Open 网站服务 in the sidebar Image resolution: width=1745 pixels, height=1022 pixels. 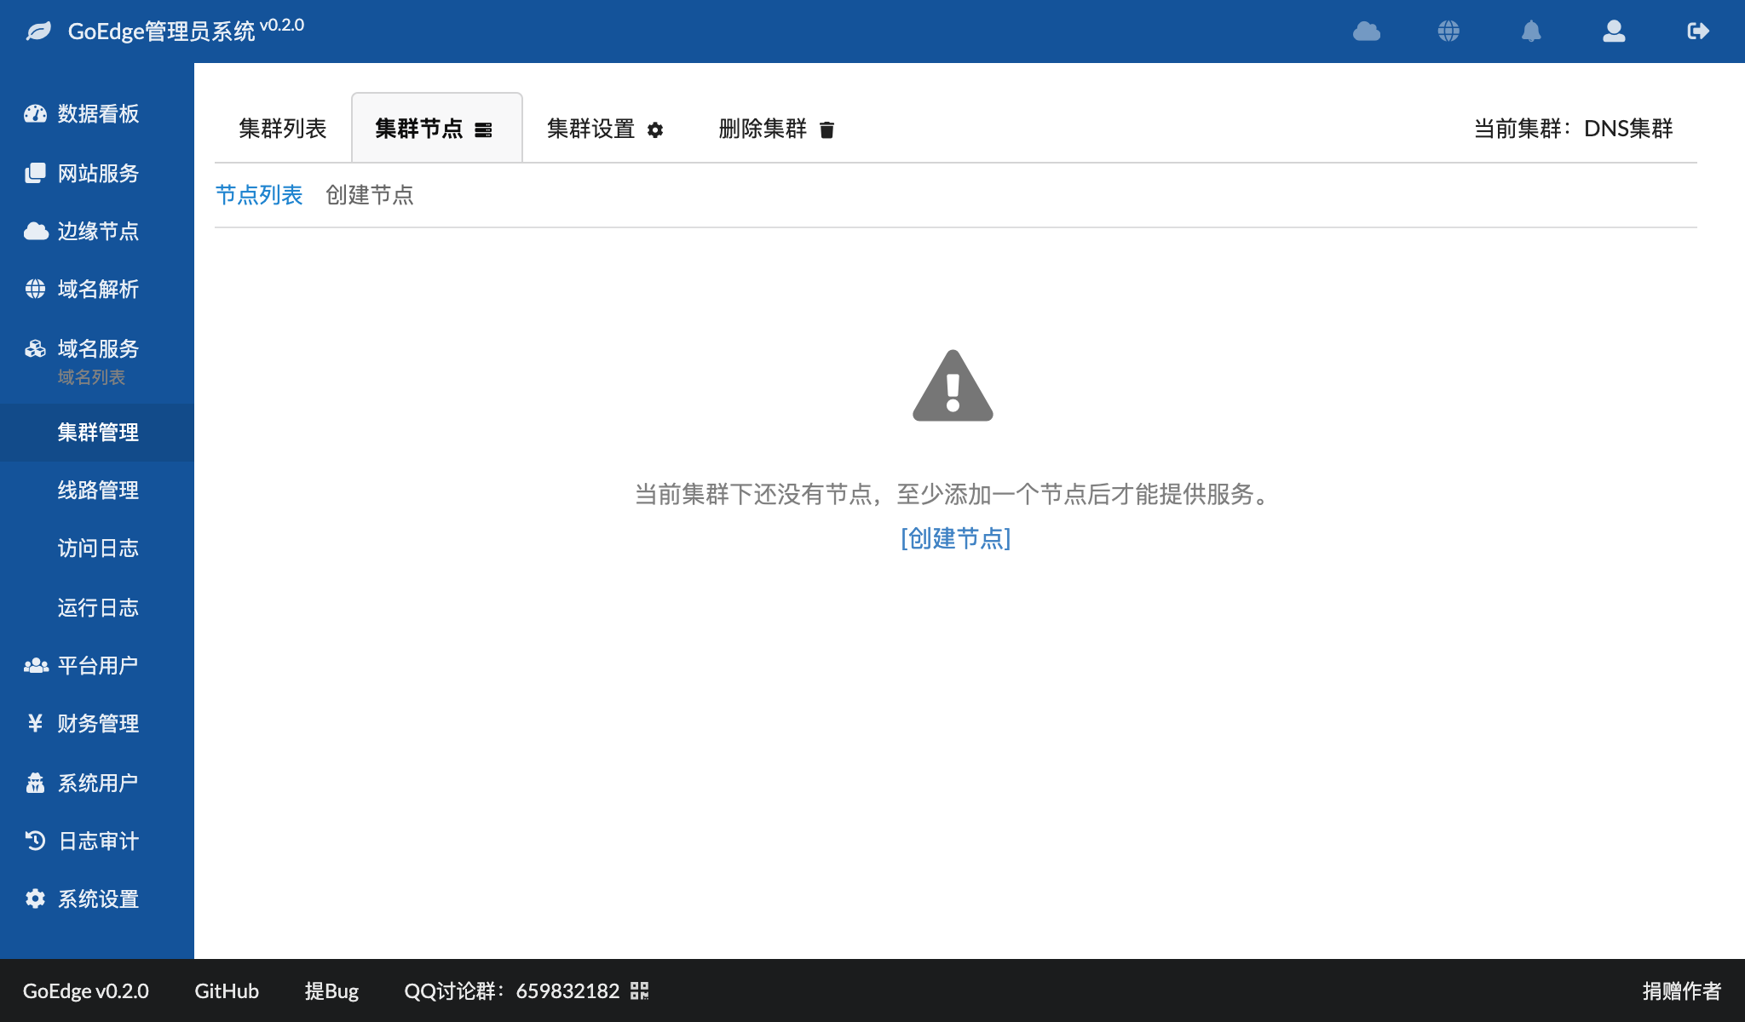97,173
